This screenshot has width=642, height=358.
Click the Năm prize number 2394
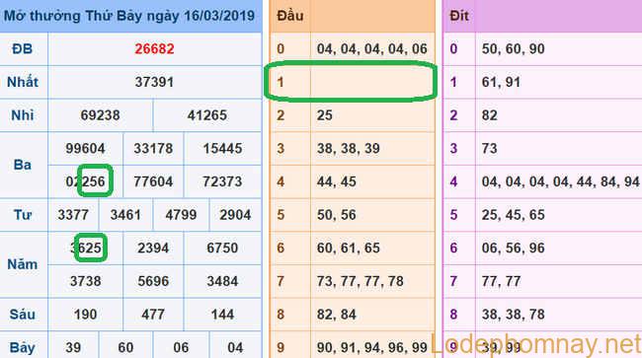click(x=153, y=249)
